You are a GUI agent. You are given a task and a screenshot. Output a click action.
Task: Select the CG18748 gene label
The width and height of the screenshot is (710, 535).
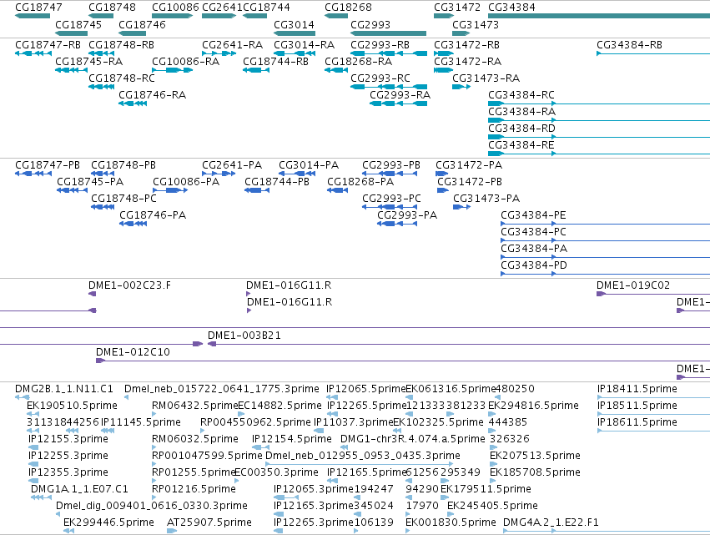112,8
